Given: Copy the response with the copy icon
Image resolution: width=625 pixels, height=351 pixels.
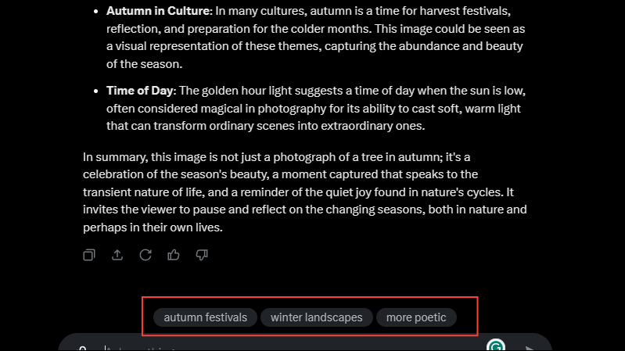Looking at the screenshot, I should click(x=89, y=255).
